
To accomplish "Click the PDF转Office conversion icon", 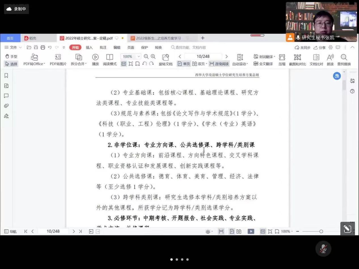I will 34,57.
